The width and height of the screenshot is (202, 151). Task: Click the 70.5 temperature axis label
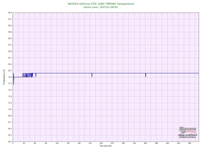tap(10, 109)
